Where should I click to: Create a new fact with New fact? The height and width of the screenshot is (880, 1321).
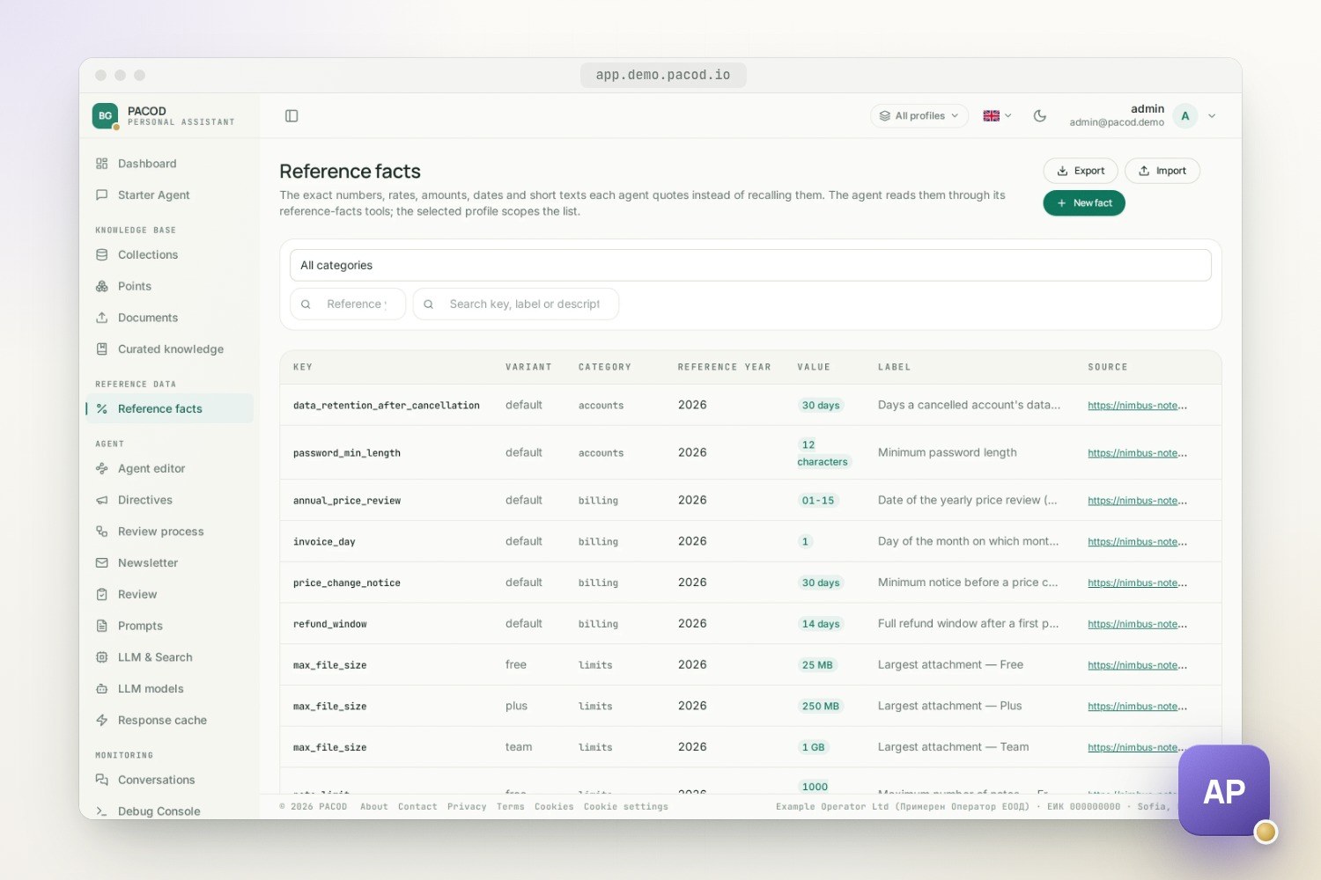pyautogui.click(x=1084, y=203)
